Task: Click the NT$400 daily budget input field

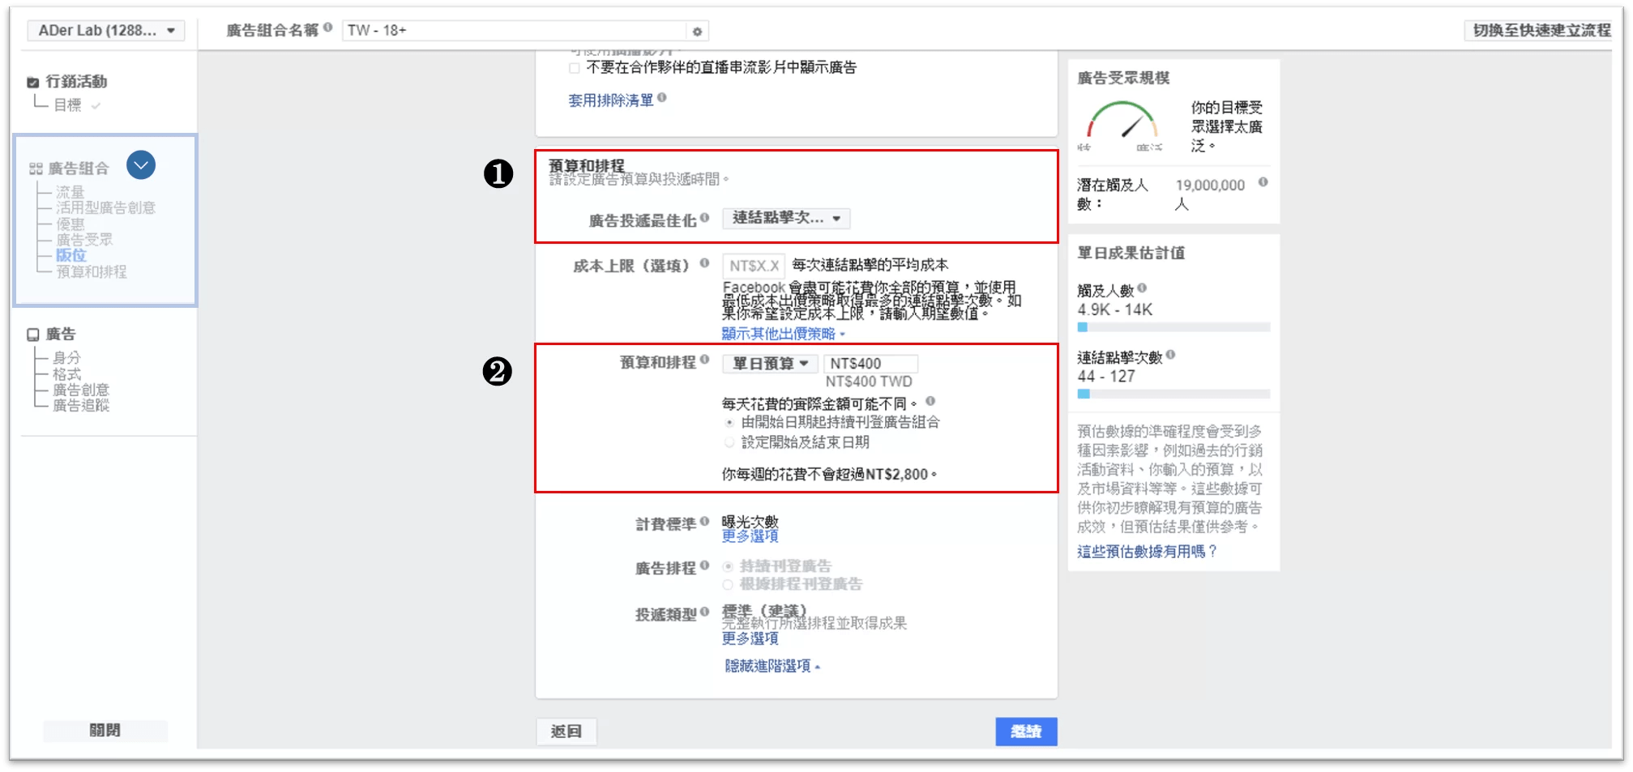Action: pyautogui.click(x=870, y=363)
